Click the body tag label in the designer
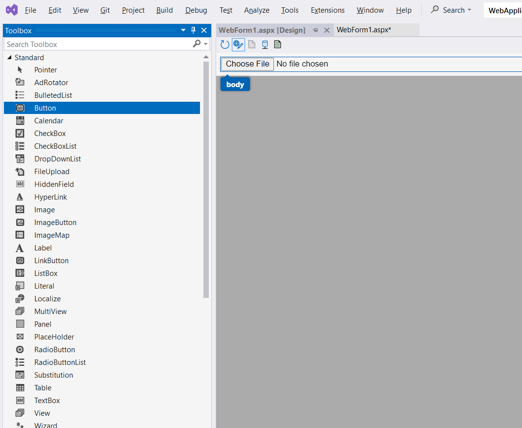Viewport: 522px width, 428px height. [235, 84]
